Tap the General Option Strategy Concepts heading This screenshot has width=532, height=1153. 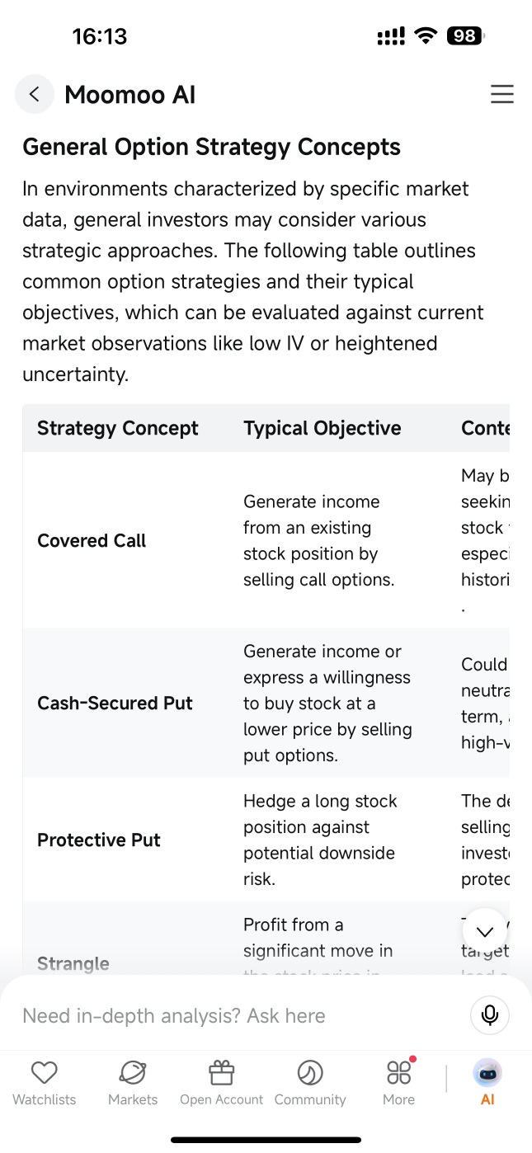pyautogui.click(x=211, y=147)
